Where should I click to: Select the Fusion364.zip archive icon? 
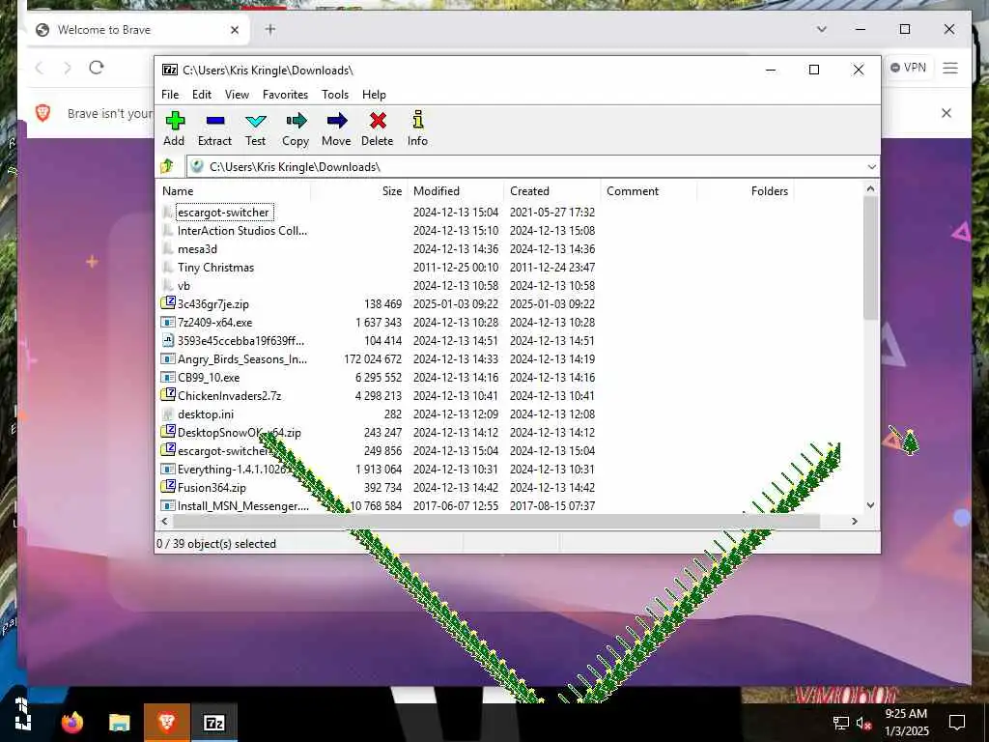168,487
